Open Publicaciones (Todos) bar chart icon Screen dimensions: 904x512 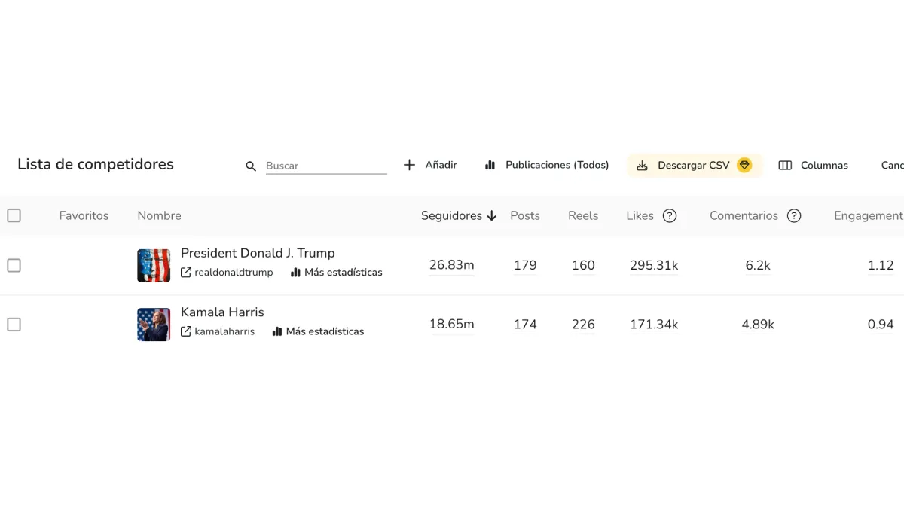pos(491,164)
